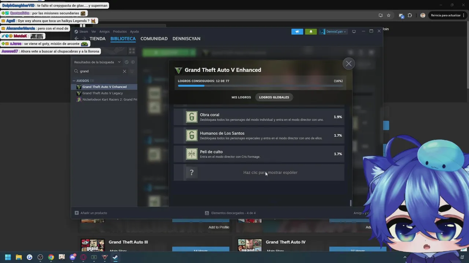Open Opera browser from taskbar
The height and width of the screenshot is (263, 469).
tap(83, 257)
